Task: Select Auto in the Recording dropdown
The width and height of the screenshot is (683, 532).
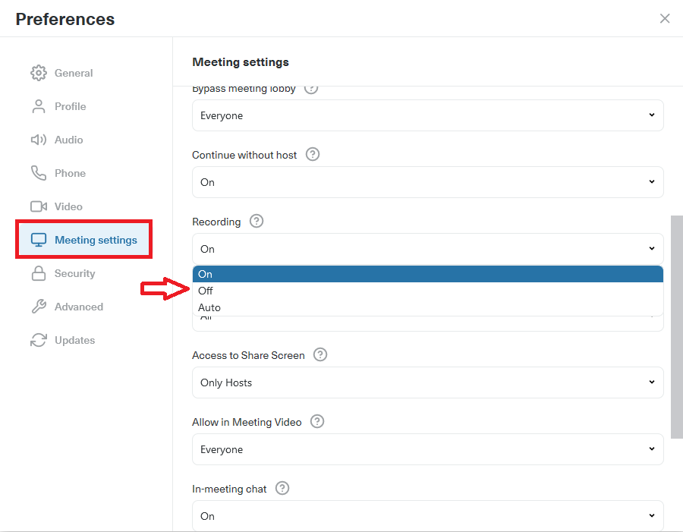Action: (x=209, y=307)
